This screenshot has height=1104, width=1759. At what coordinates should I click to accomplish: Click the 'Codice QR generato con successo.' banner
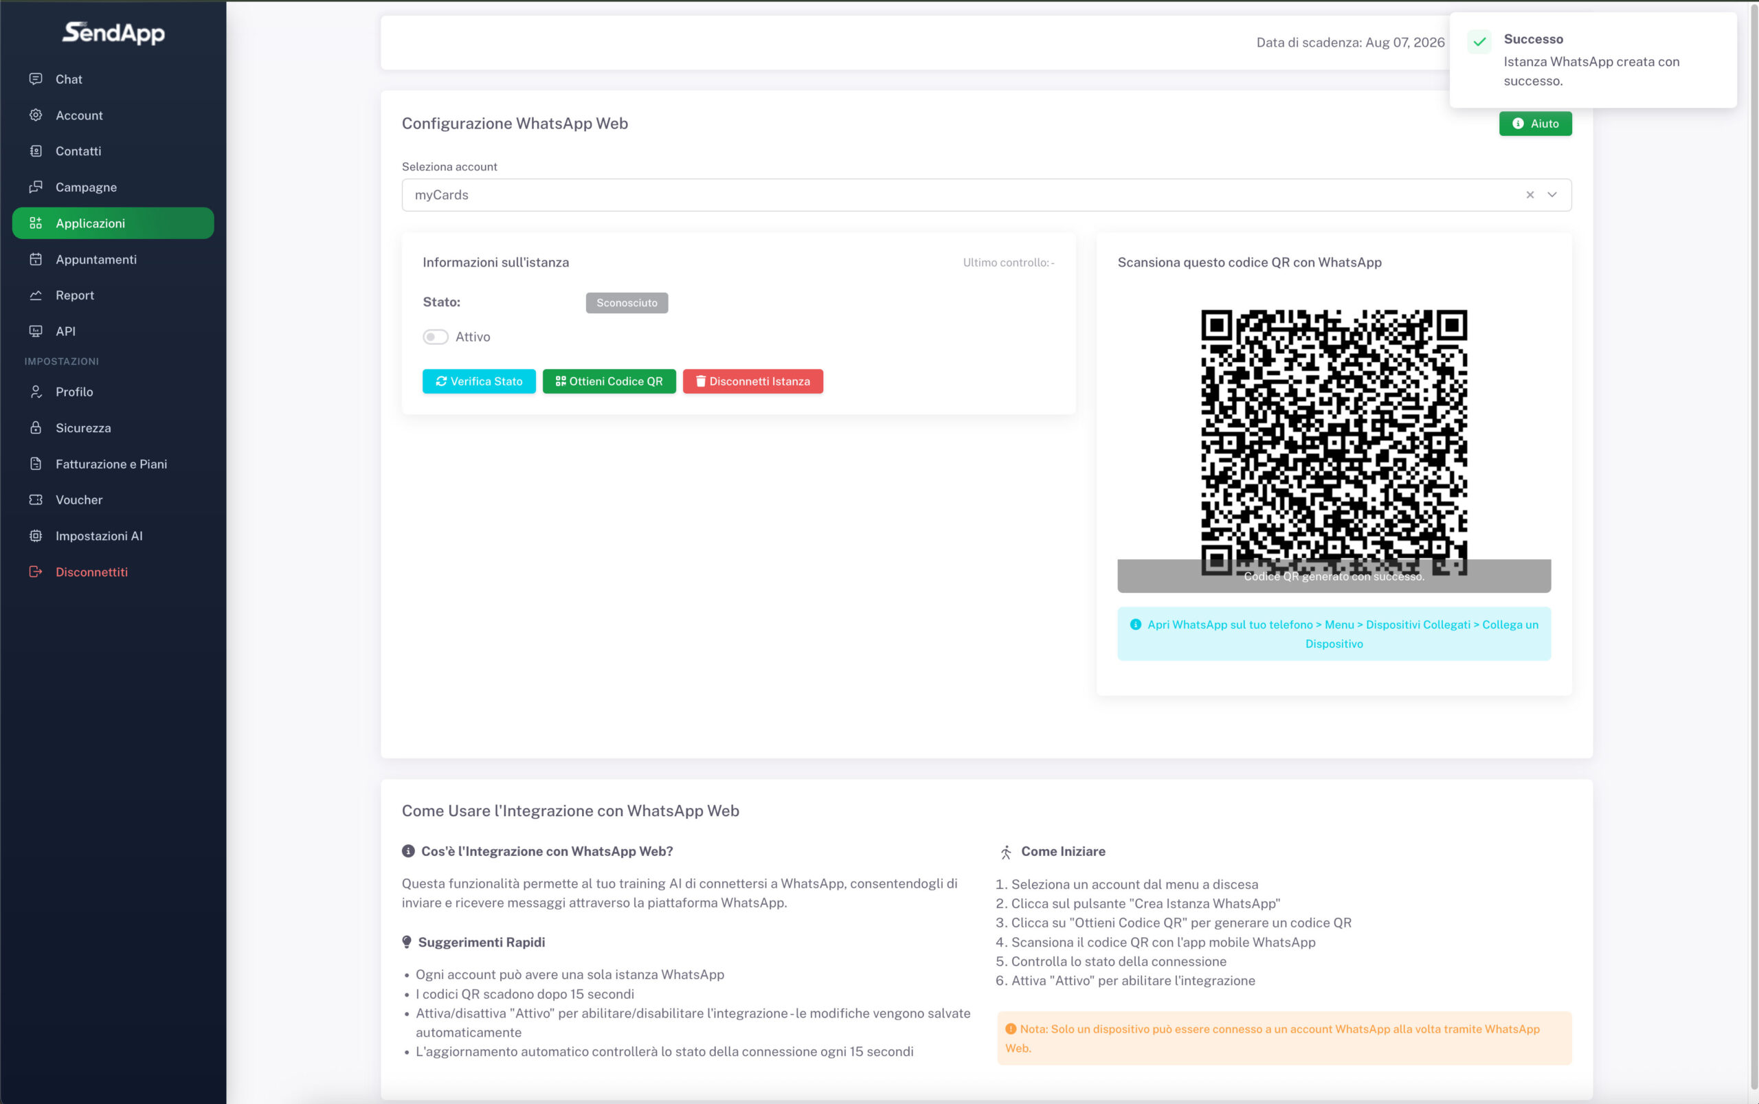tap(1334, 576)
